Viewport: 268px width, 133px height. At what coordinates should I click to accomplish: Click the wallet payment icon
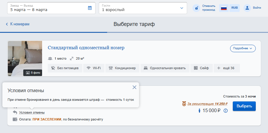(15, 119)
